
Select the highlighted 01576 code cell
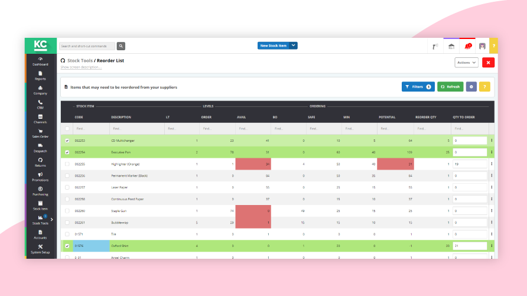91,246
